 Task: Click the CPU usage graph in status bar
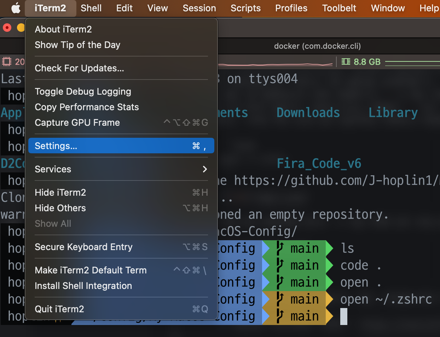[275, 64]
